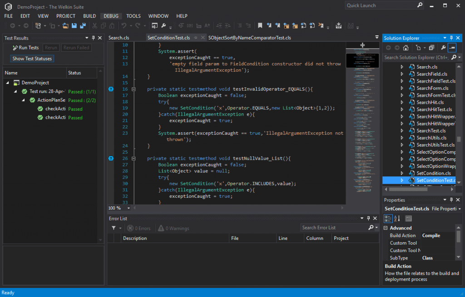Click the code minimap viewport thumbnail
The height and width of the screenshot is (297, 465).
[362, 61]
